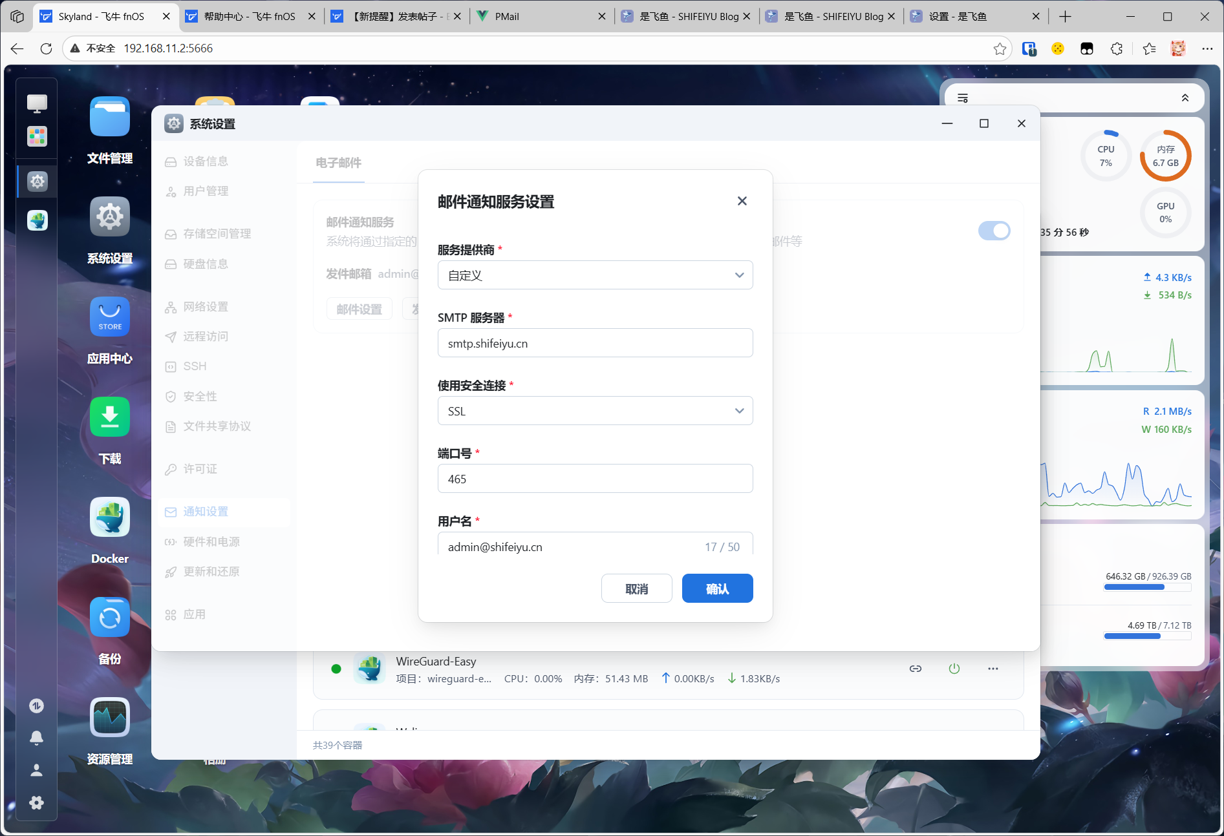
Task: Click the 646.32 GB storage usage bar
Action: tap(1148, 587)
